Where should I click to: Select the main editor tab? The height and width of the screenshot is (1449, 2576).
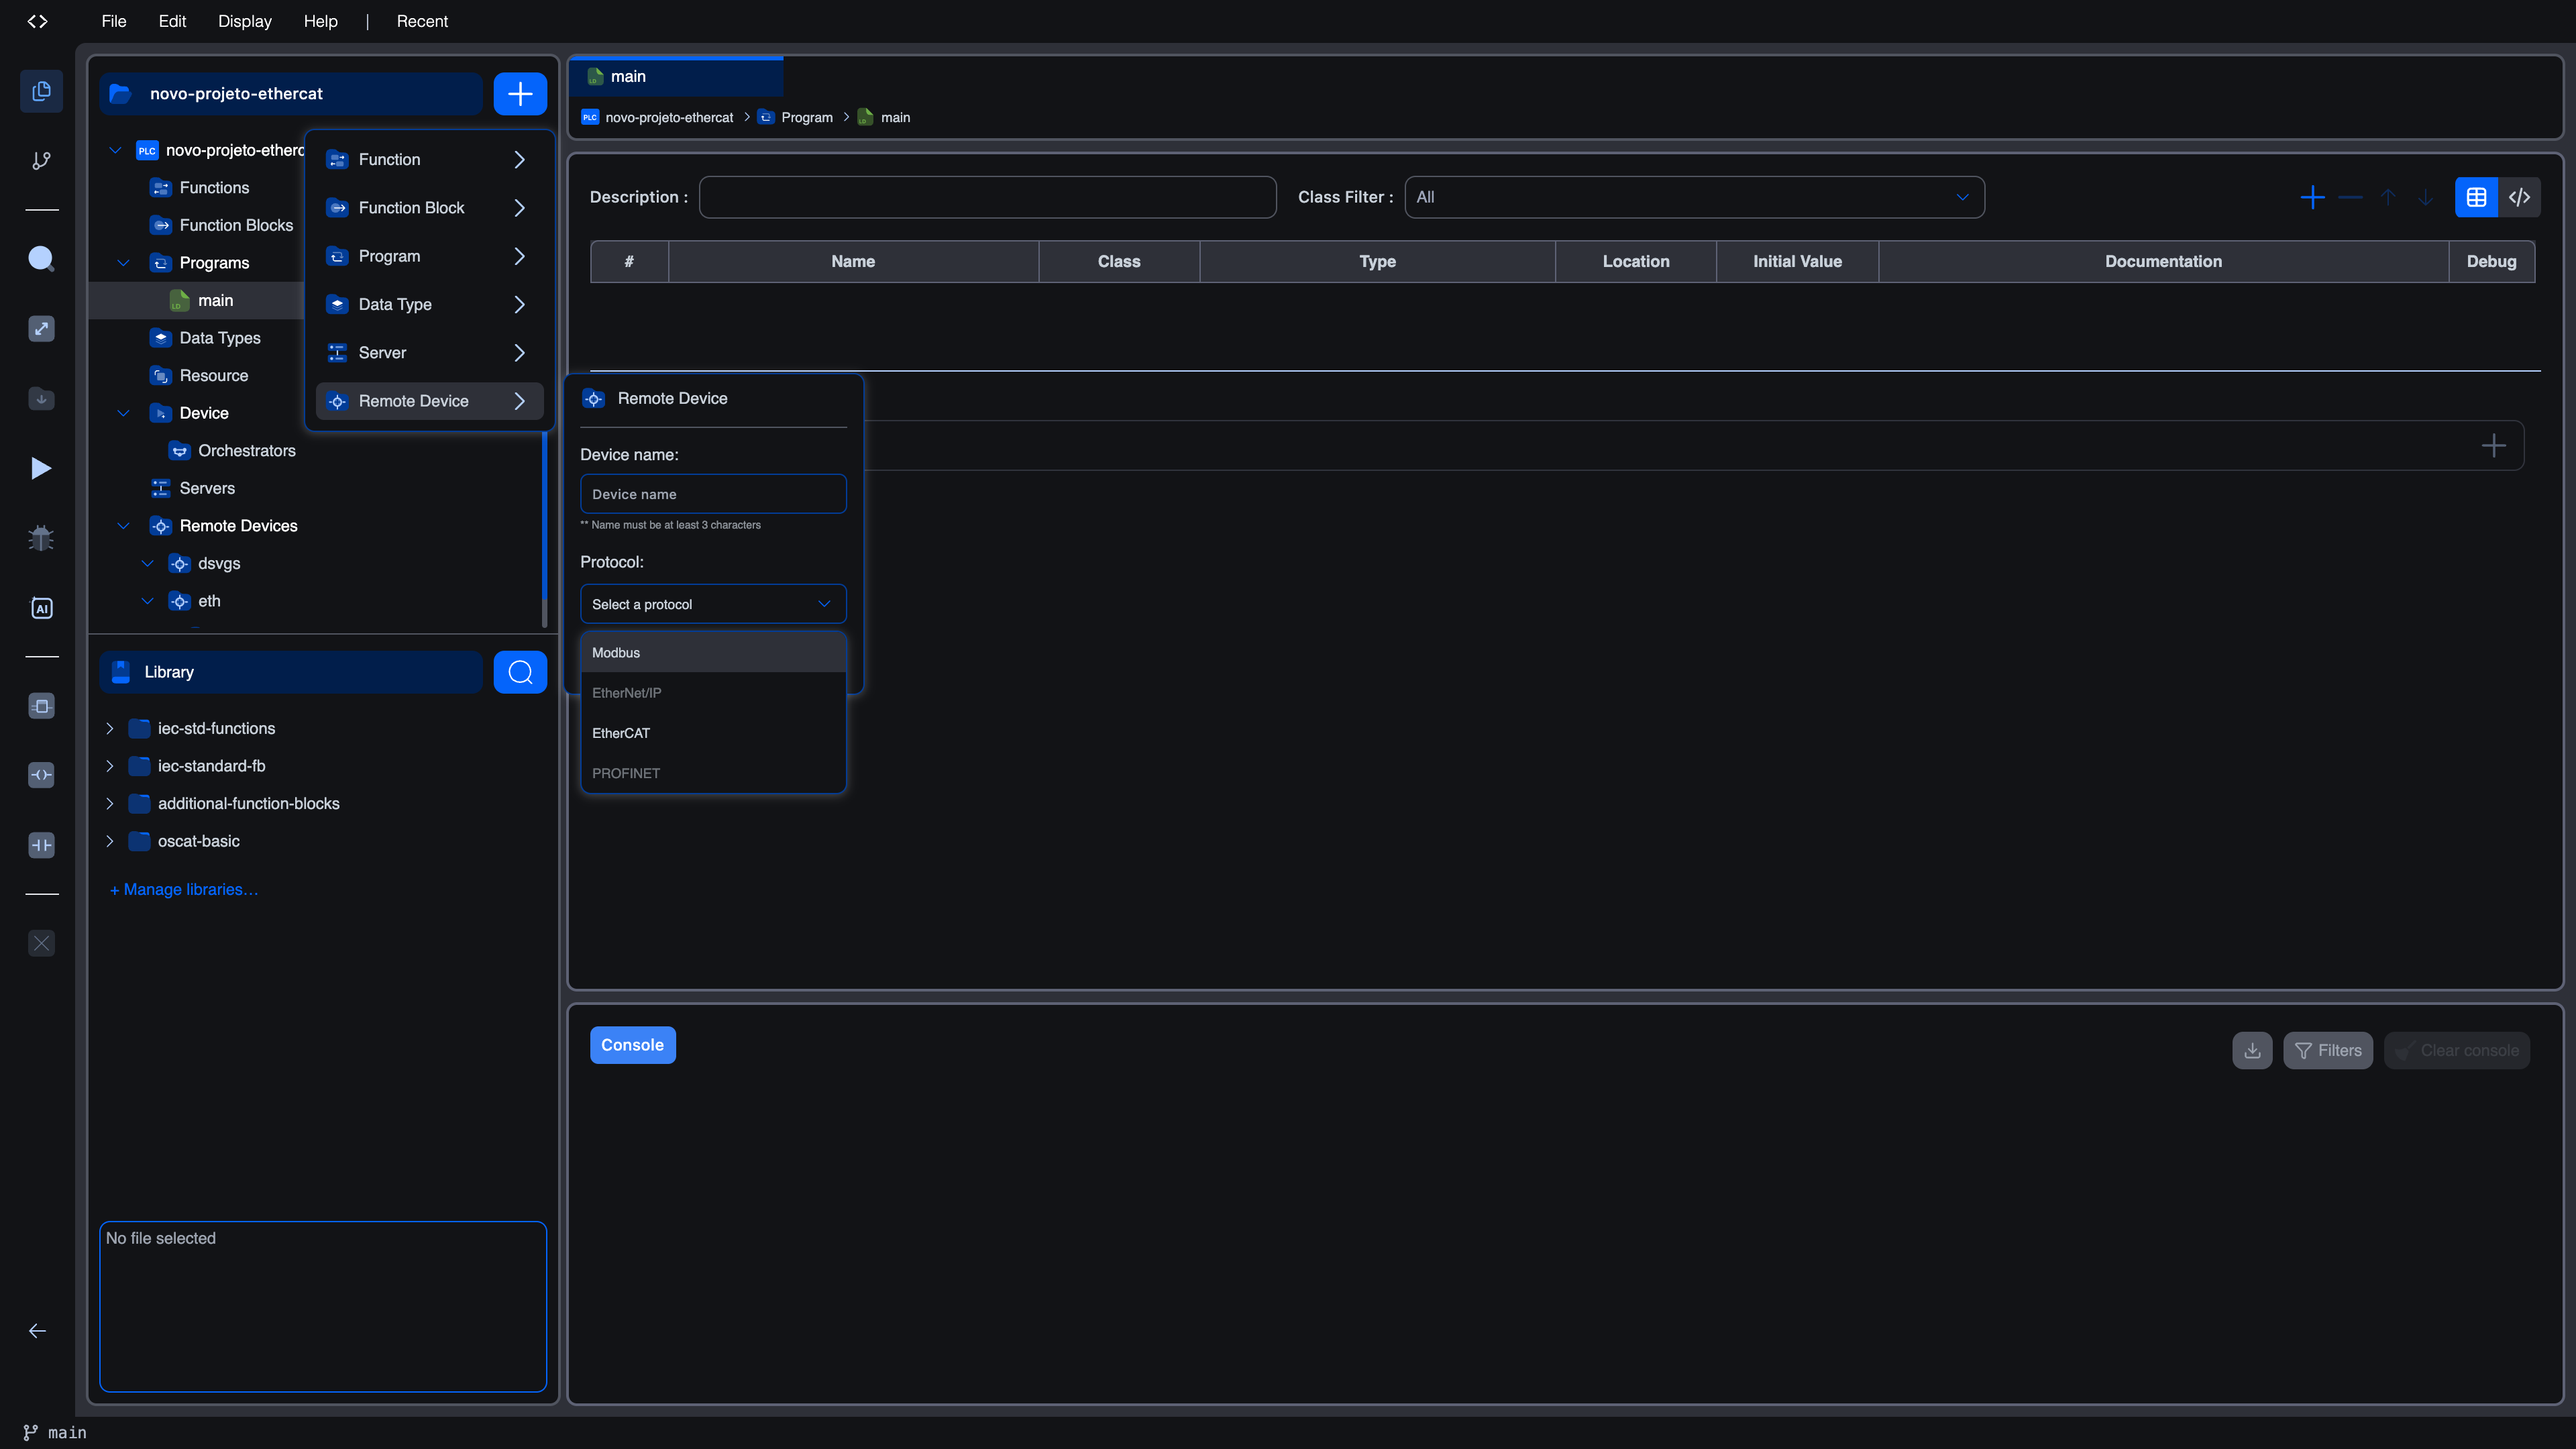(x=676, y=76)
